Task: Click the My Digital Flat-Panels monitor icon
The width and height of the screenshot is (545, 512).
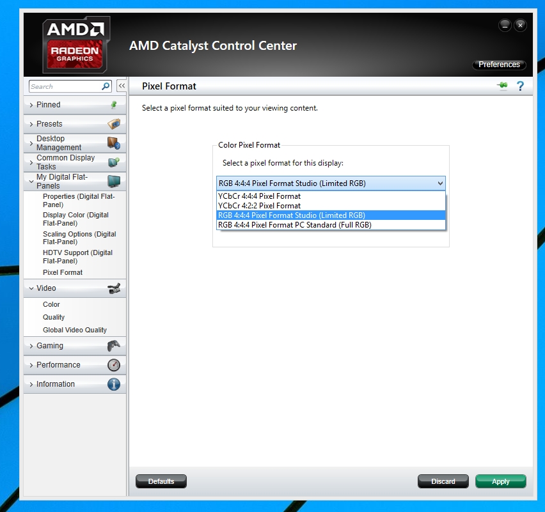Action: 114,181
